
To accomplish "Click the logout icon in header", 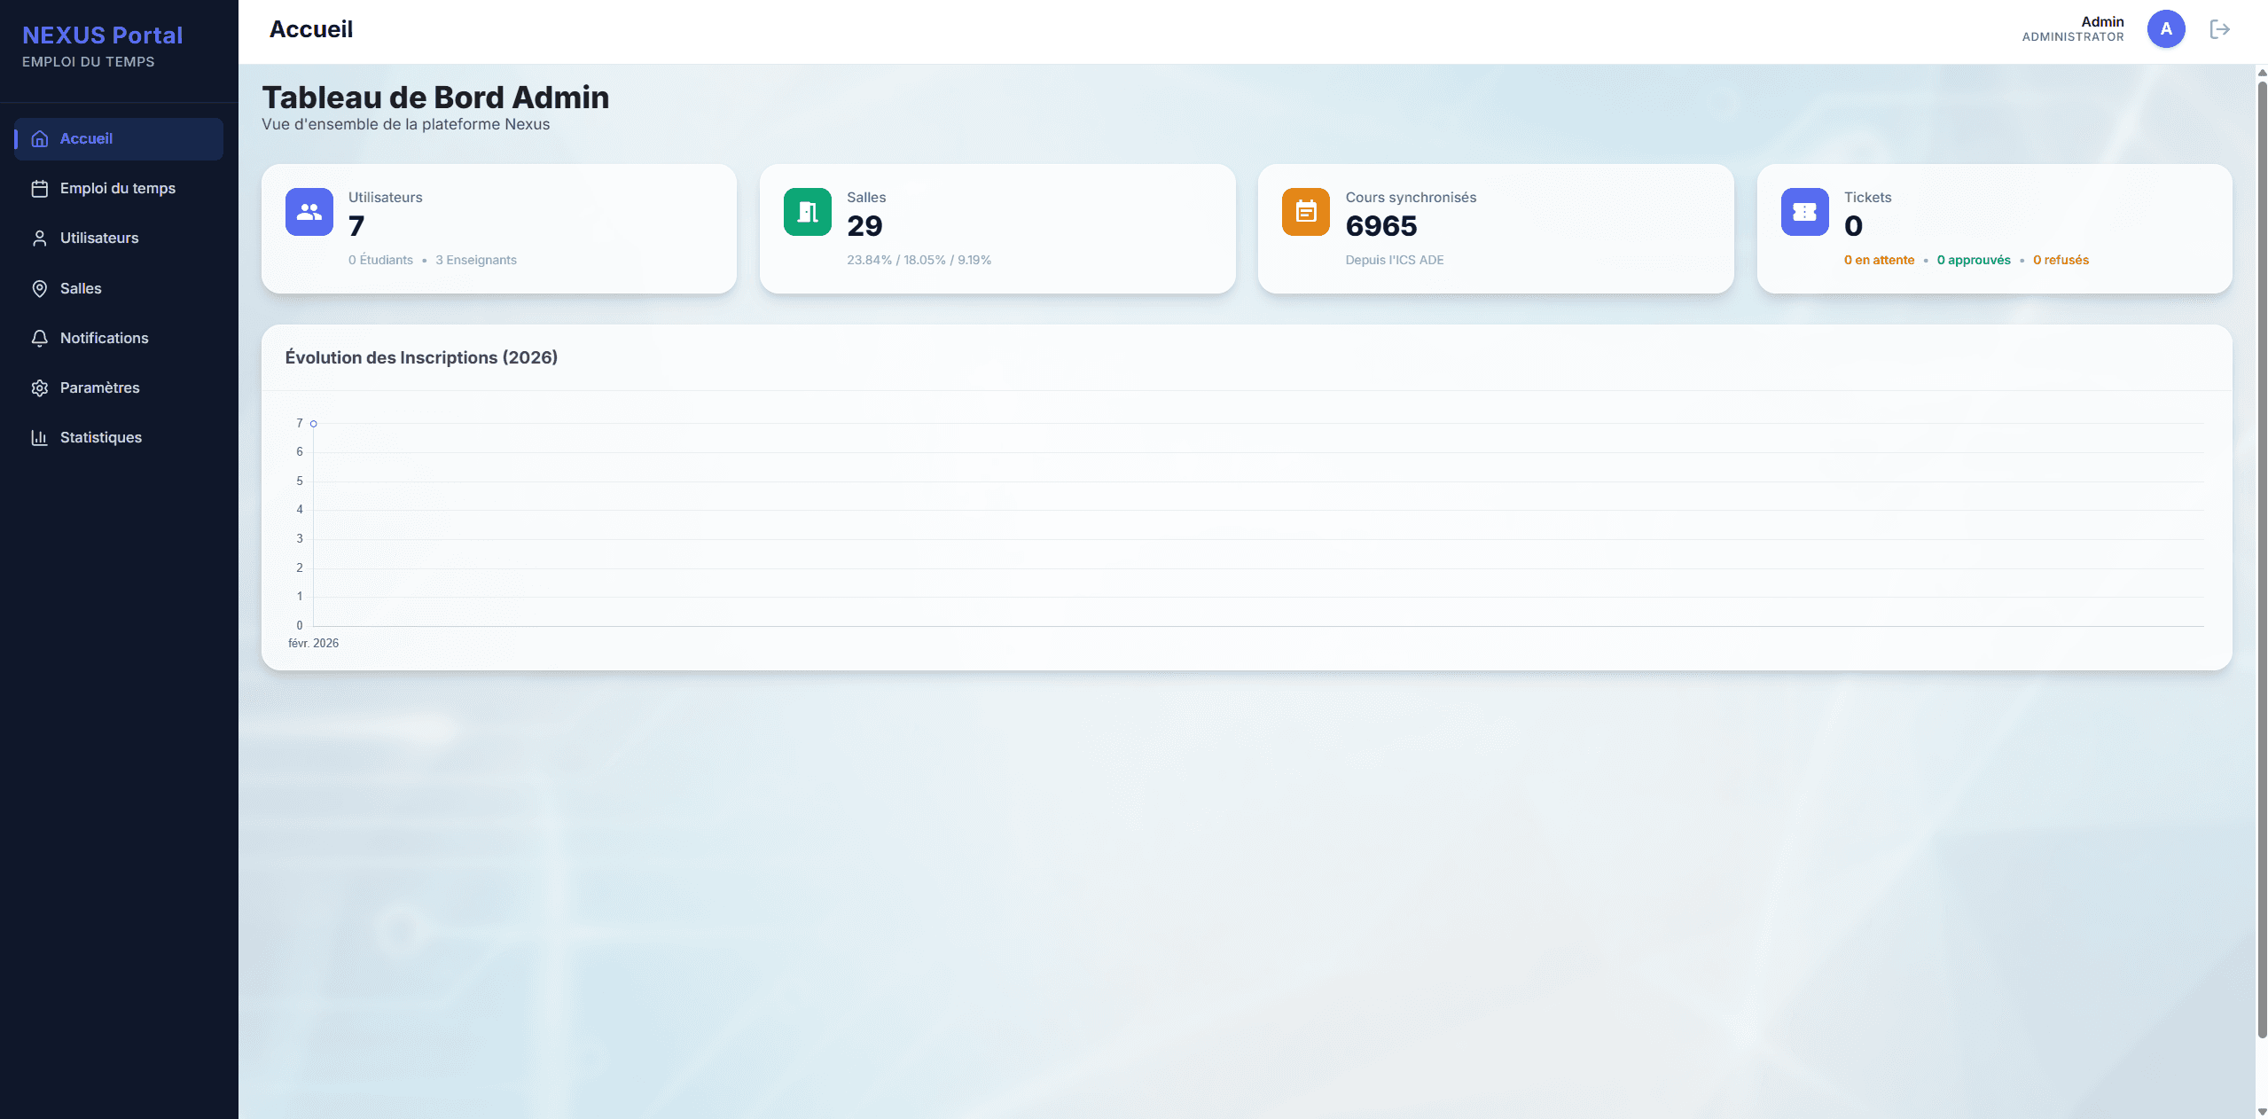I will pos(2219,29).
